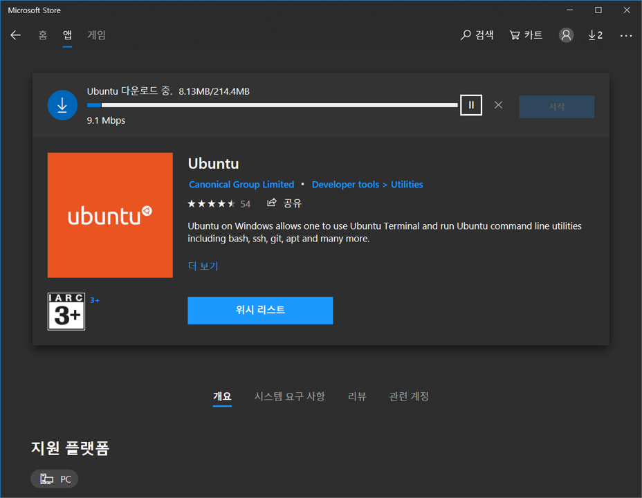Screen dimensions: 642x498
Task: Click the Ubuntu app title
Action: click(213, 164)
